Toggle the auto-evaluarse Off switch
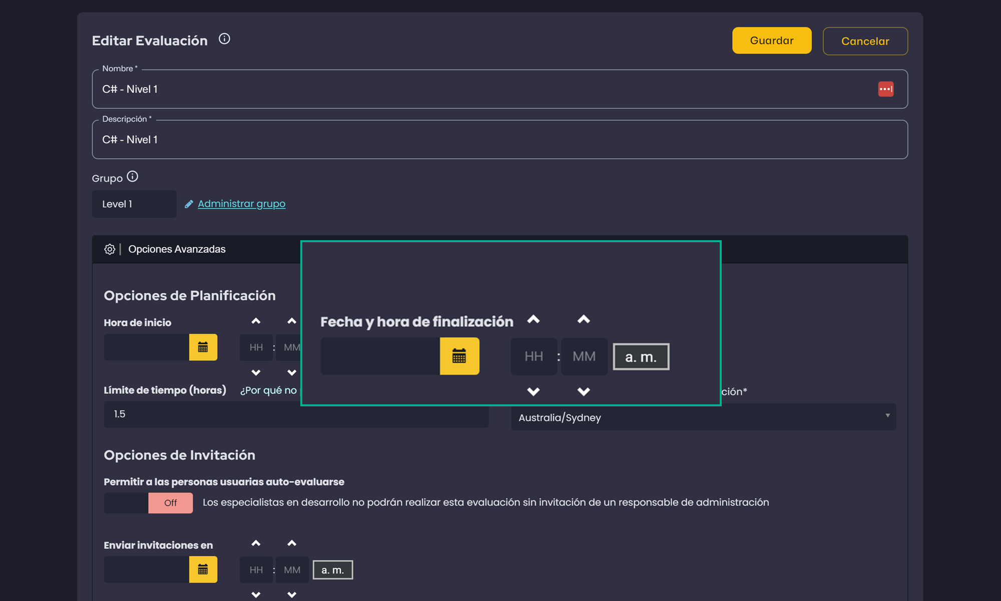Image resolution: width=1001 pixels, height=601 pixels. [x=148, y=503]
